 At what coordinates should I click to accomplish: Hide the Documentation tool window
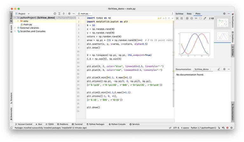tap(229, 69)
